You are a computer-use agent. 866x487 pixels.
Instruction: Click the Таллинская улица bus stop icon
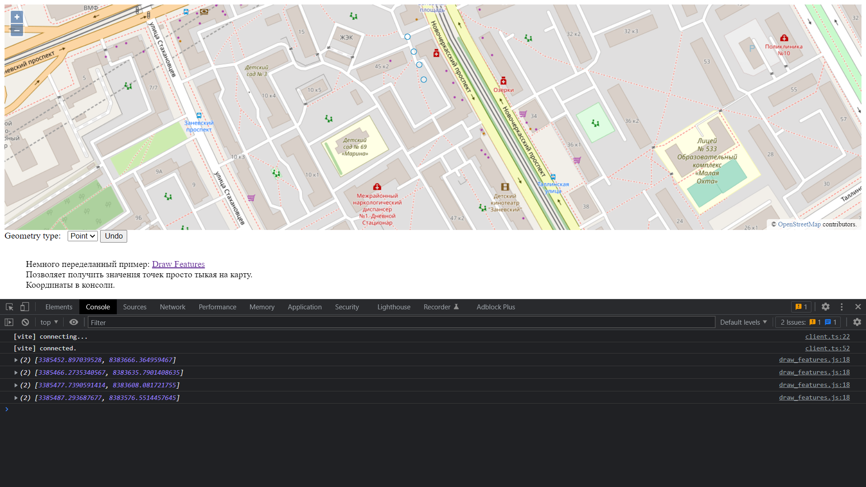tap(553, 177)
